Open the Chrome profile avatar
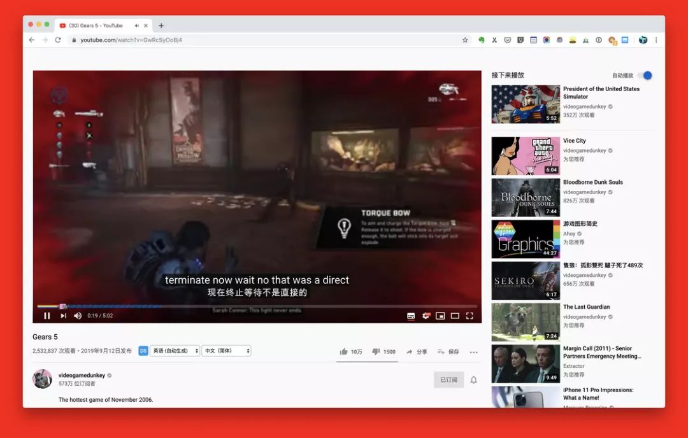Screen dimensions: 688x438 [x=643, y=40]
